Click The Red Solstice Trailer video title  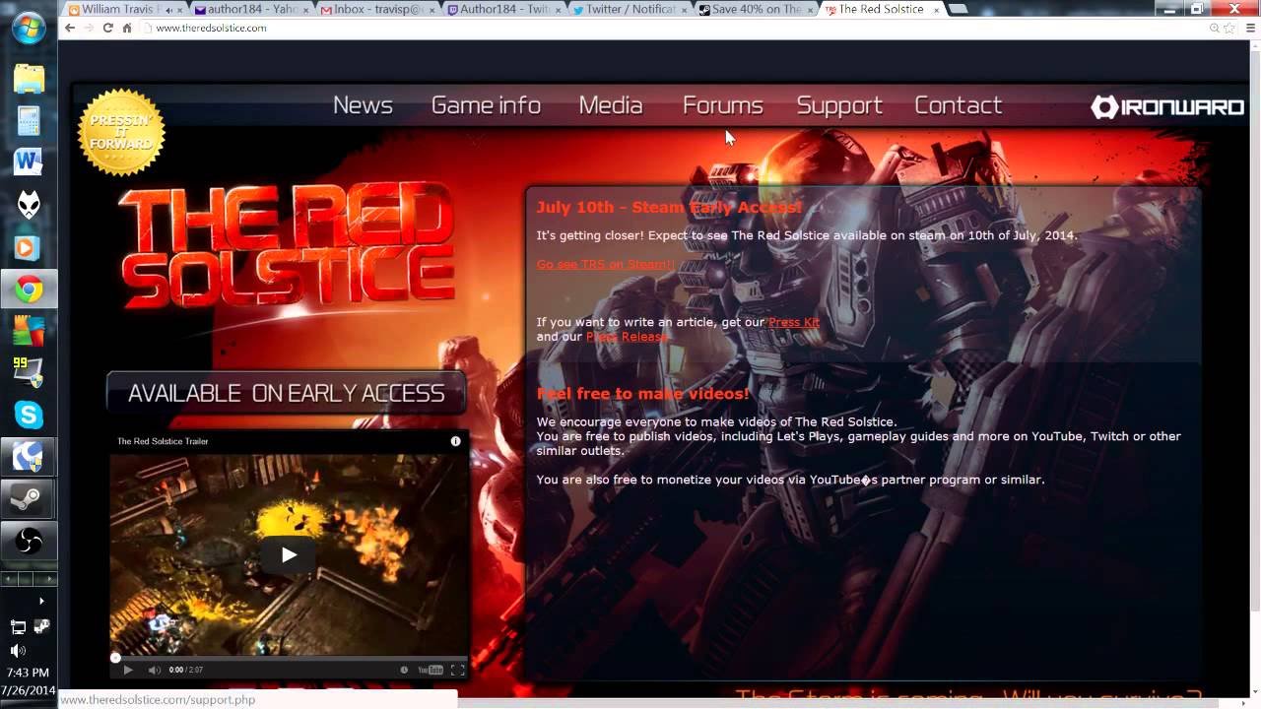coord(163,441)
